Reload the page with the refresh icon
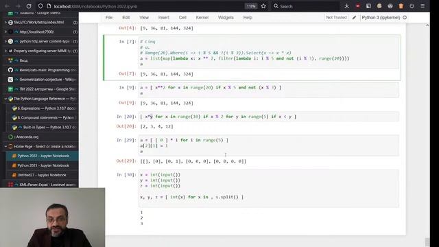This screenshot has width=439, height=247. pos(29,6)
